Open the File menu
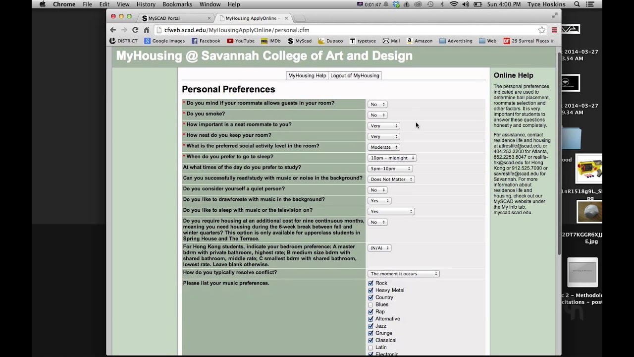 [87, 4]
